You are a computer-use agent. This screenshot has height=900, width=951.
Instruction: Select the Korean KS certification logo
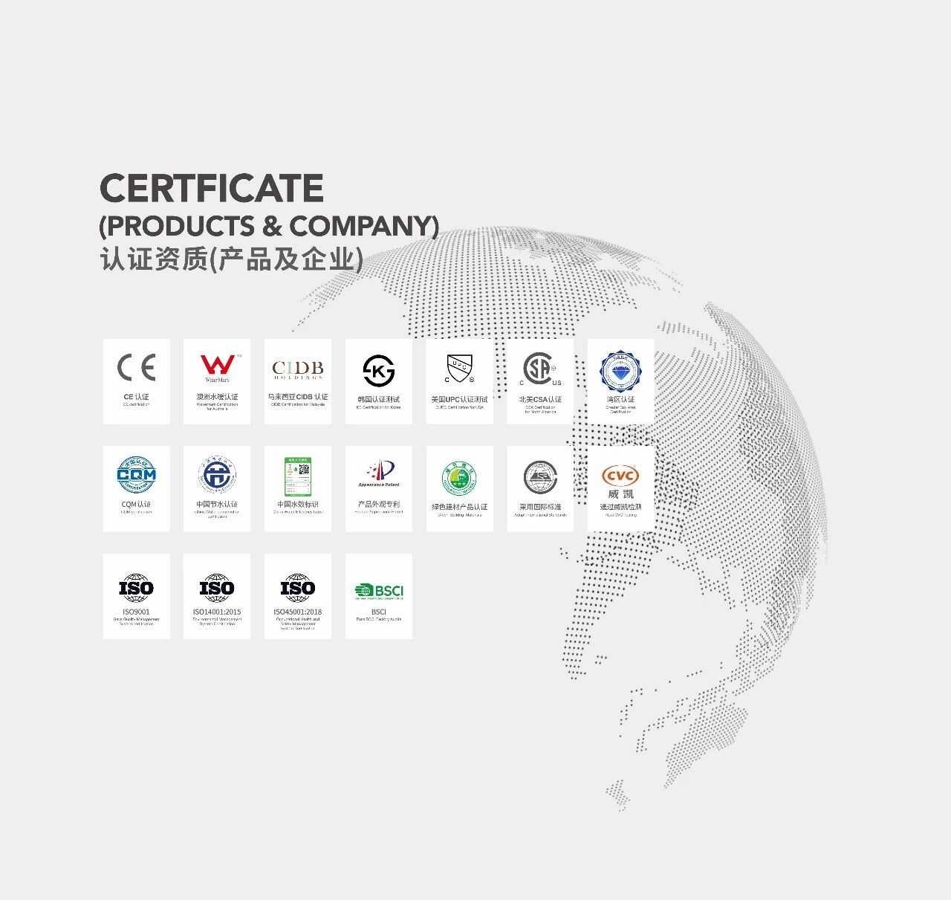pos(379,370)
